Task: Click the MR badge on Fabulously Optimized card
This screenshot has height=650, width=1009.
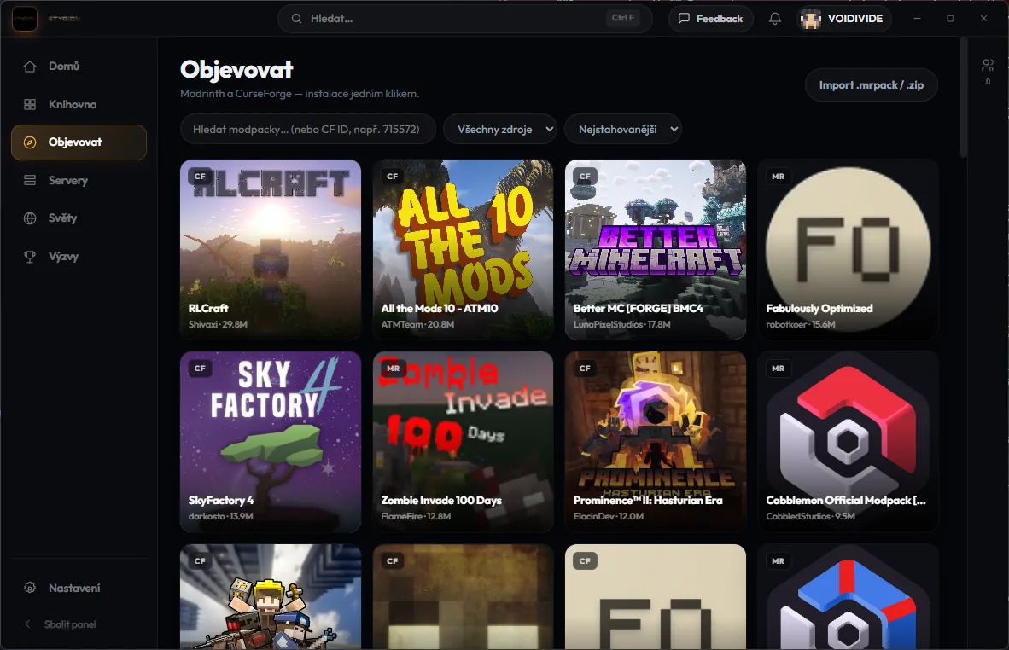Action: tap(778, 177)
